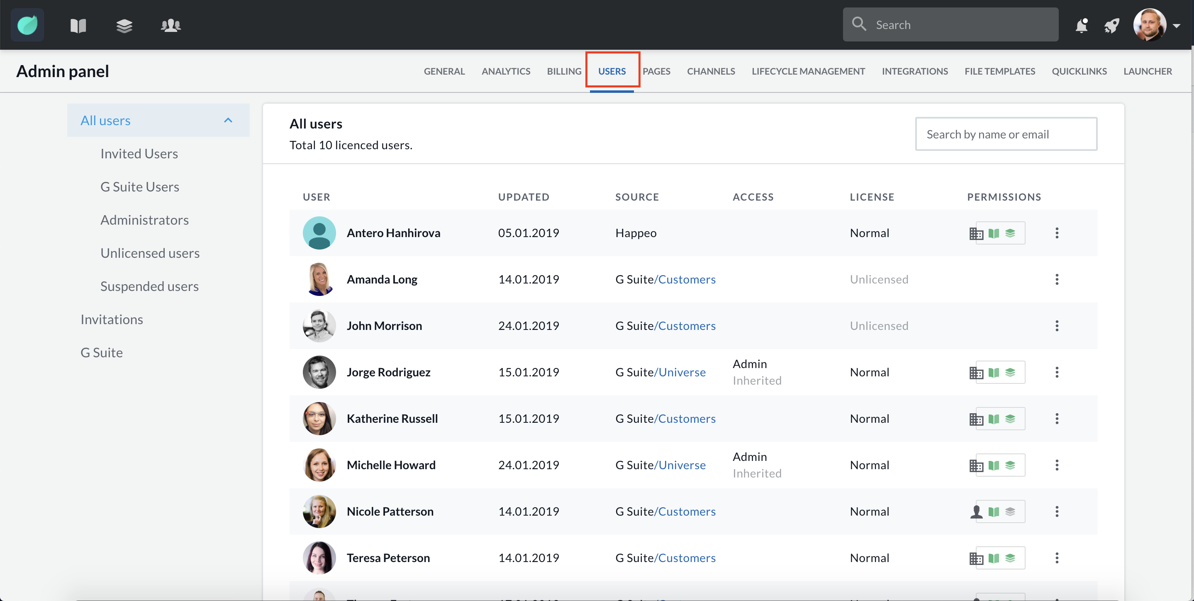1194x601 pixels.
Task: Click the rocket launcher icon
Action: [1111, 25]
